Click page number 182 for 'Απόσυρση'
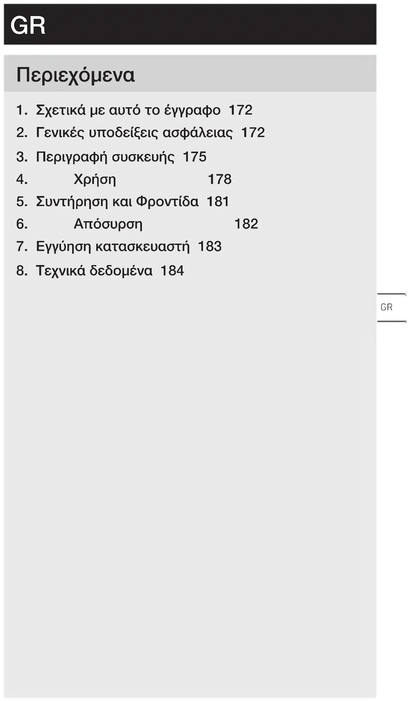Screen dimensions: 410x701 [246, 224]
